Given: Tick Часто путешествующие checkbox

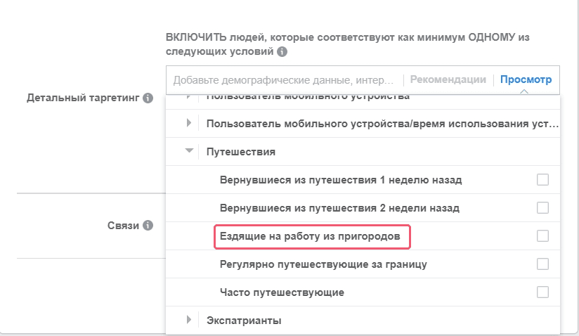Looking at the screenshot, I should tap(542, 292).
